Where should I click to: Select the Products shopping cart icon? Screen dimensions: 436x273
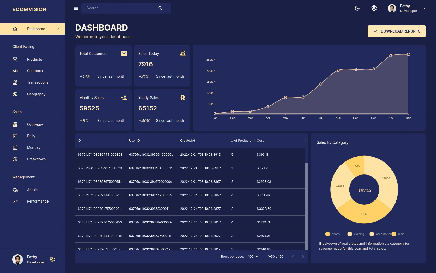(x=15, y=59)
